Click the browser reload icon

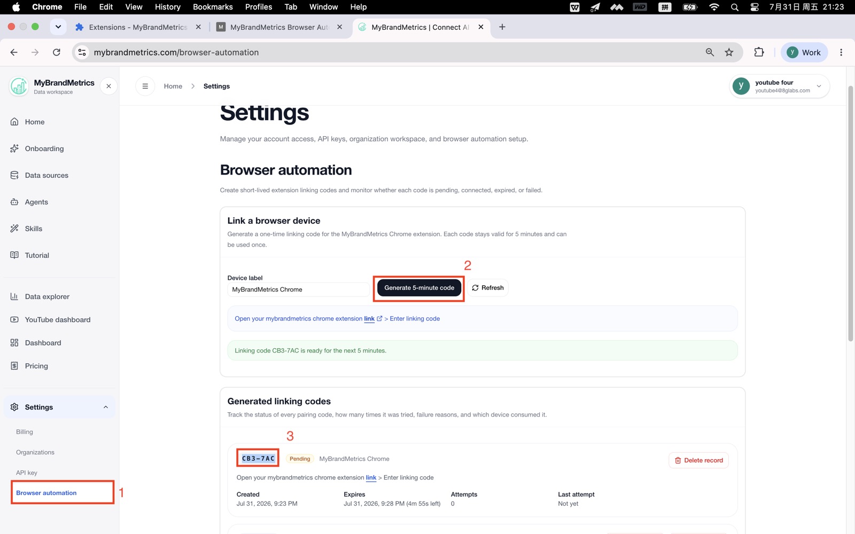(x=57, y=52)
